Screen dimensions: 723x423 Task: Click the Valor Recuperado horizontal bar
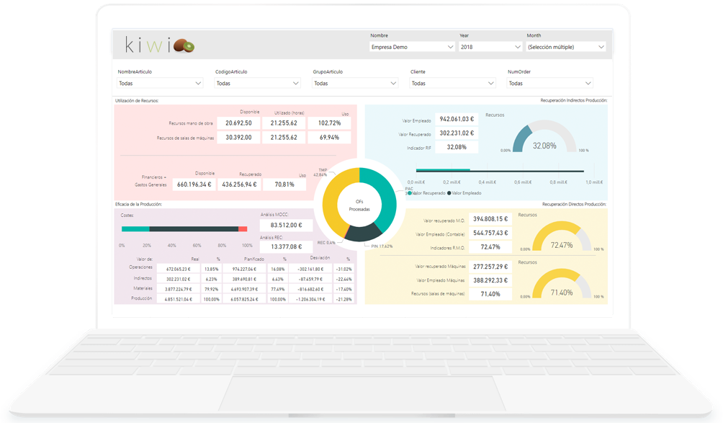443,170
